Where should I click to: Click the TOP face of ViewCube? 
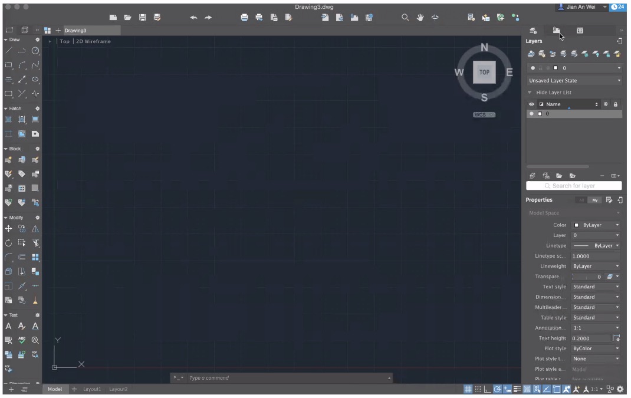click(x=484, y=73)
